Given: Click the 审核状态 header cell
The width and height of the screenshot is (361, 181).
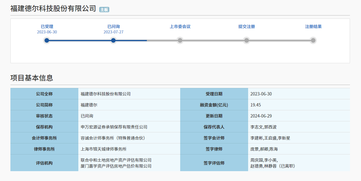Looking at the screenshot, I should [44, 116].
